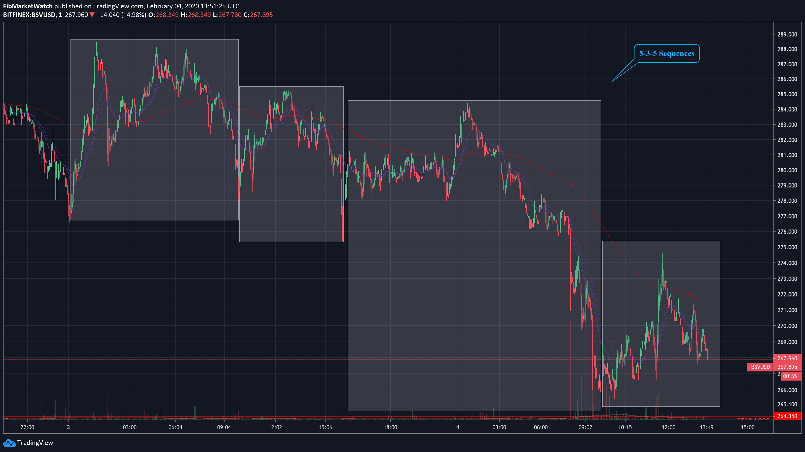Image resolution: width=805 pixels, height=452 pixels.
Task: Click the 15:00 time axis label
Action: coord(747,427)
